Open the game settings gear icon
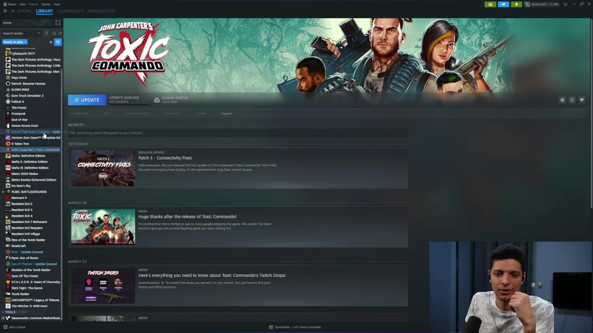The height and width of the screenshot is (333, 593). click(562, 100)
